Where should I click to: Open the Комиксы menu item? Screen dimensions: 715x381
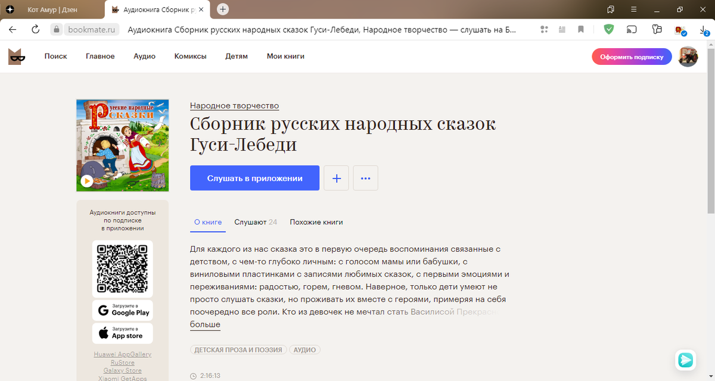coord(191,57)
